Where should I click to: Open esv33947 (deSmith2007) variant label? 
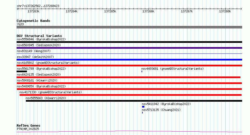pos(35,57)
